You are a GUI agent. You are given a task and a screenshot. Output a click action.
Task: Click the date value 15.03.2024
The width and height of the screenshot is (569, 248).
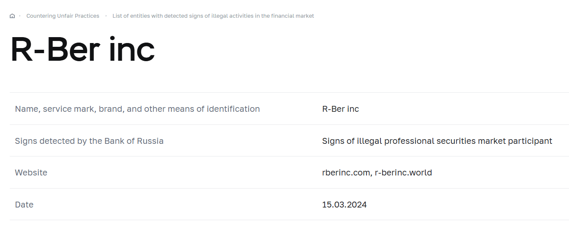344,205
